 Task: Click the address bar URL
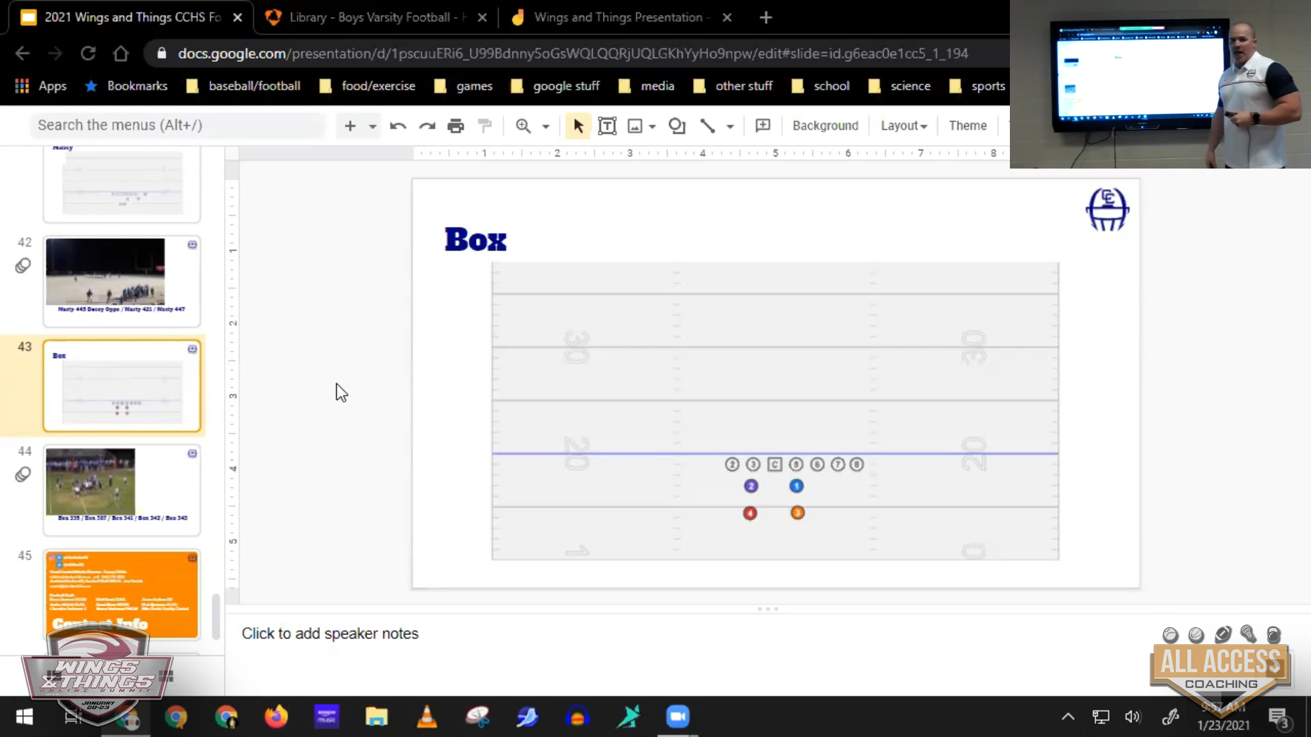pos(572,53)
